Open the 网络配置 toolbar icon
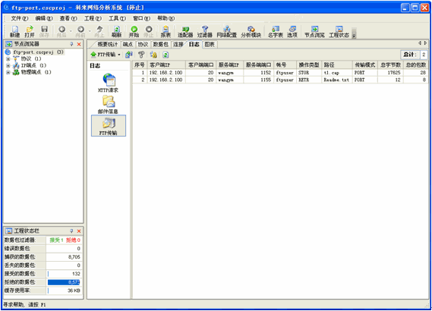The height and width of the screenshot is (311, 432). [x=227, y=32]
